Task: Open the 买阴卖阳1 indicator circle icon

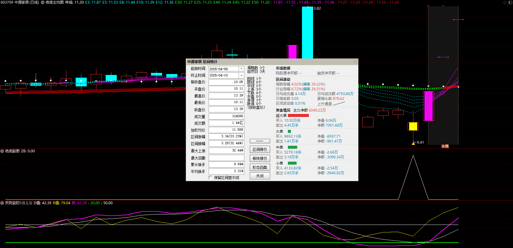Action: [x=2, y=203]
